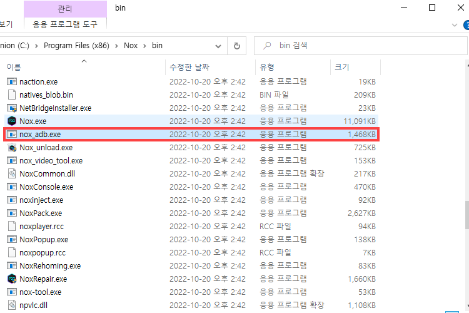
Task: Click NoxCommon.dll's 응용 프로그램 확장 type cell
Action: [292, 174]
